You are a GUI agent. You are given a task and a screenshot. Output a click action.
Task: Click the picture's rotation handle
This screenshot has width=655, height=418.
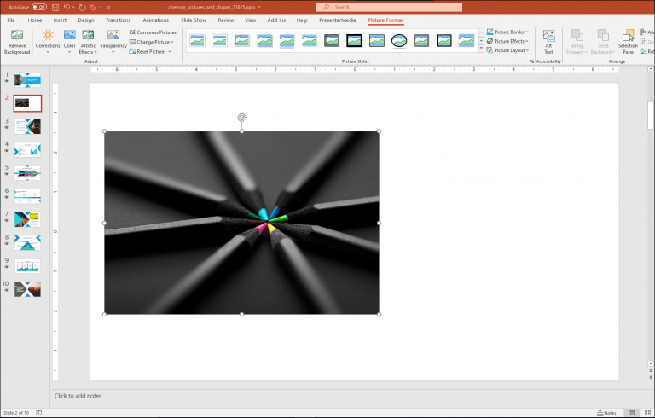(242, 118)
